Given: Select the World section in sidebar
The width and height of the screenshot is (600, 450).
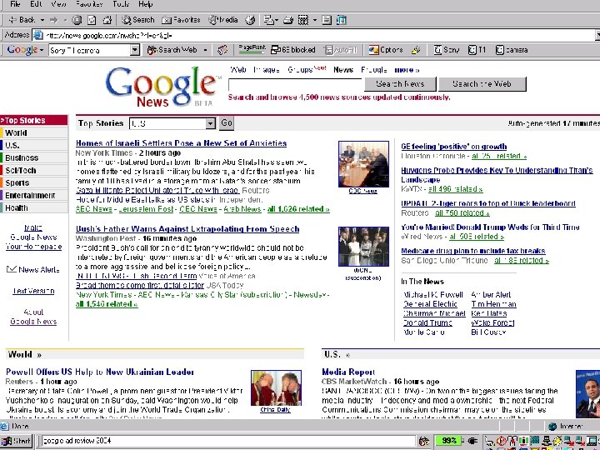Looking at the screenshot, I should (34, 132).
